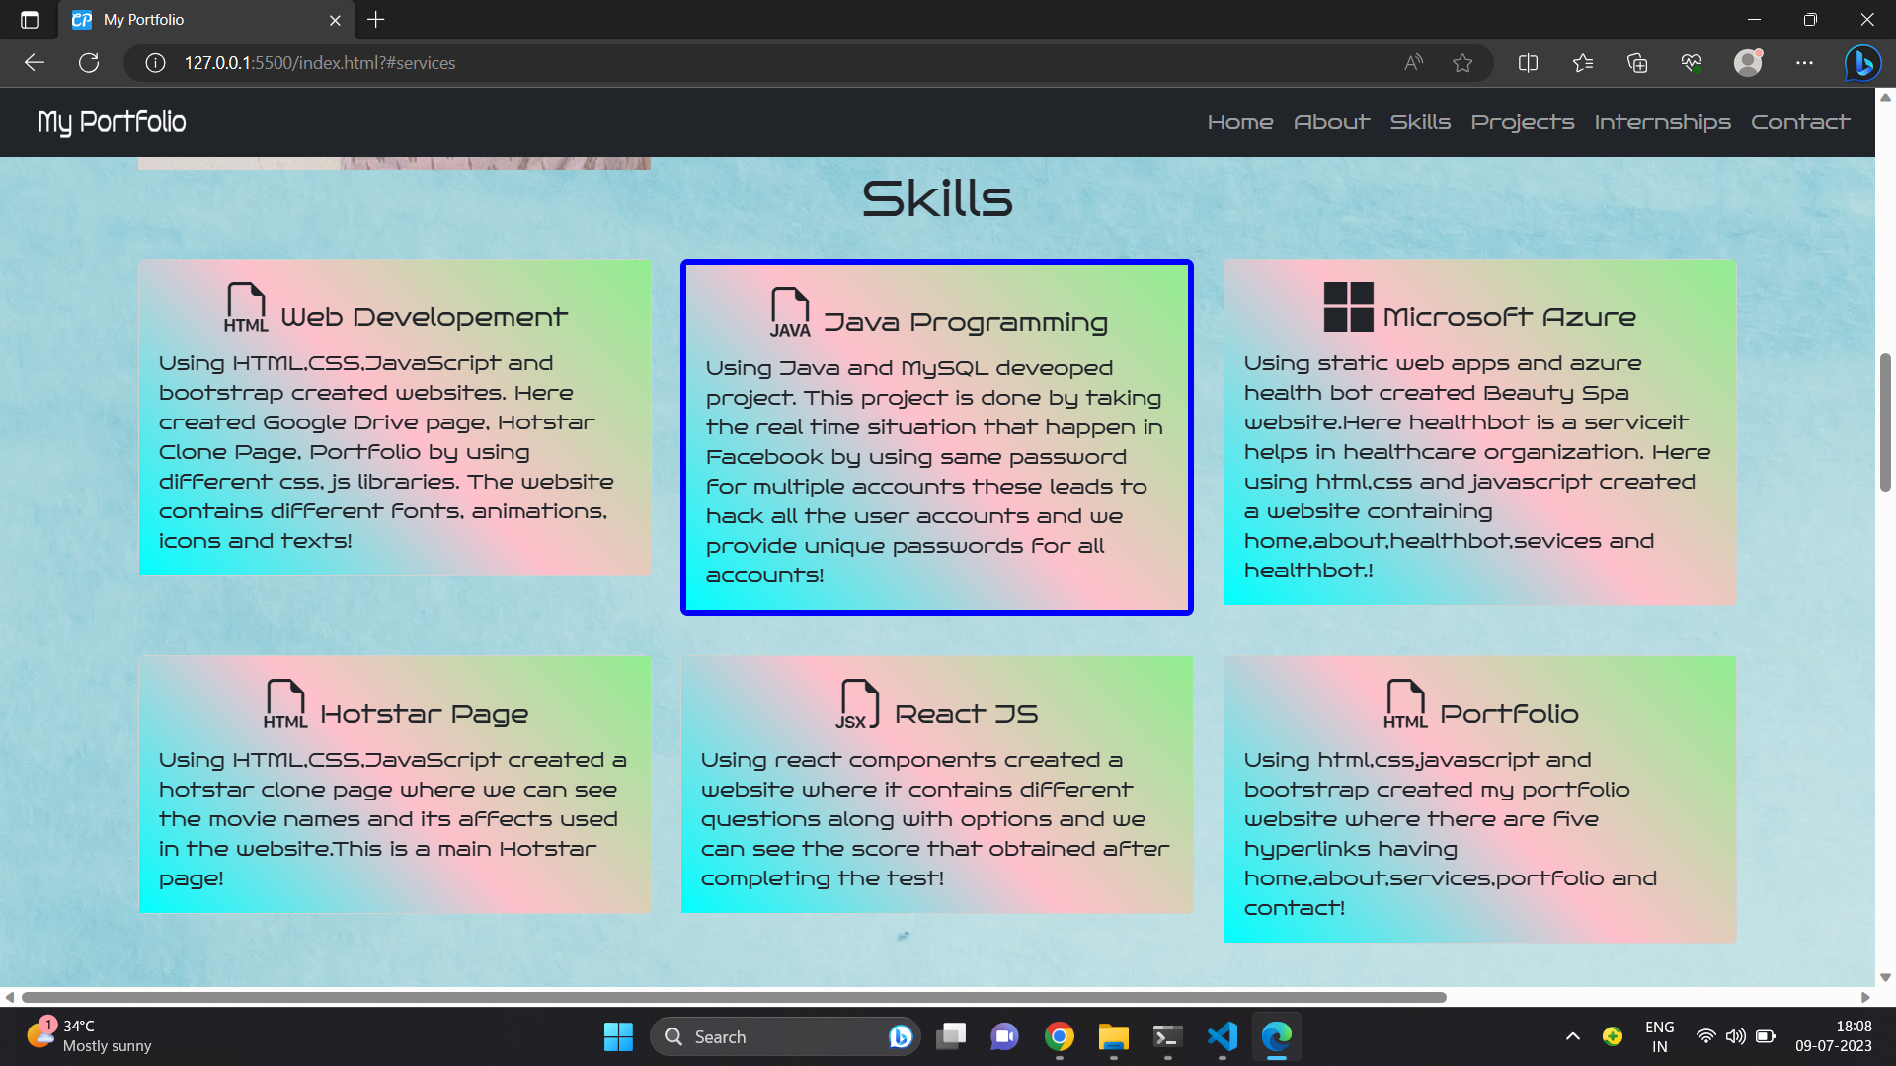Click the JAVA icon on Java Programming card
This screenshot has width=1896, height=1066.
point(789,313)
